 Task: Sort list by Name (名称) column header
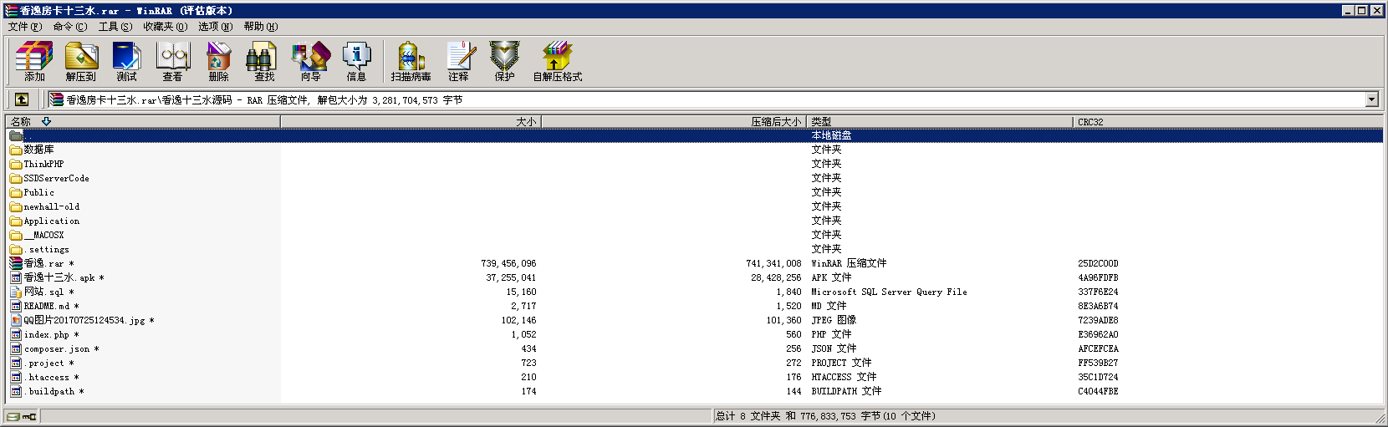click(142, 122)
